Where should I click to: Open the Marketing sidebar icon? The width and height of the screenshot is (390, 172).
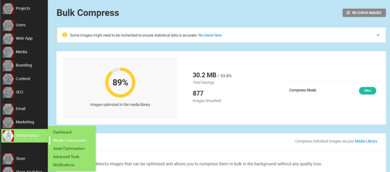(x=8, y=122)
